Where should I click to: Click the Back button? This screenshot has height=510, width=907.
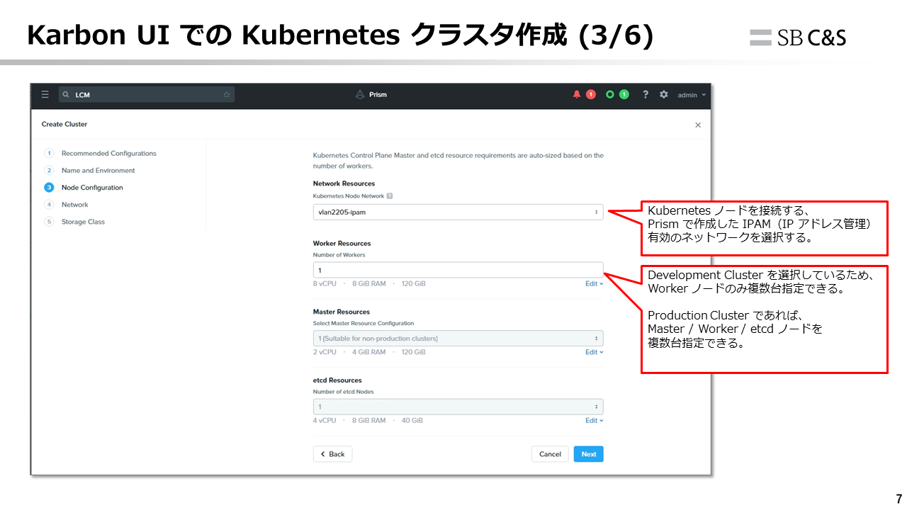(x=332, y=454)
